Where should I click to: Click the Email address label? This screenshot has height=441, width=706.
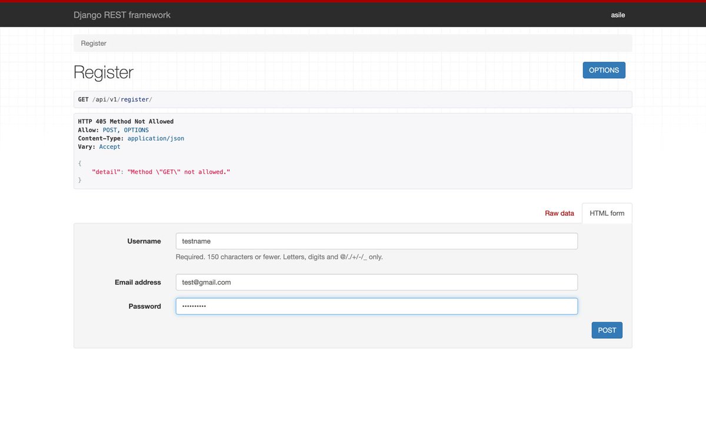[138, 282]
